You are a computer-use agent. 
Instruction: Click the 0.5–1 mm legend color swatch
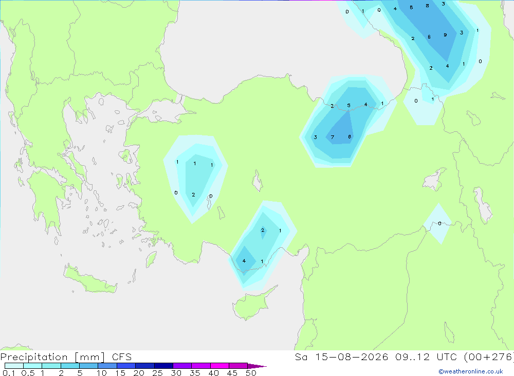(33, 366)
